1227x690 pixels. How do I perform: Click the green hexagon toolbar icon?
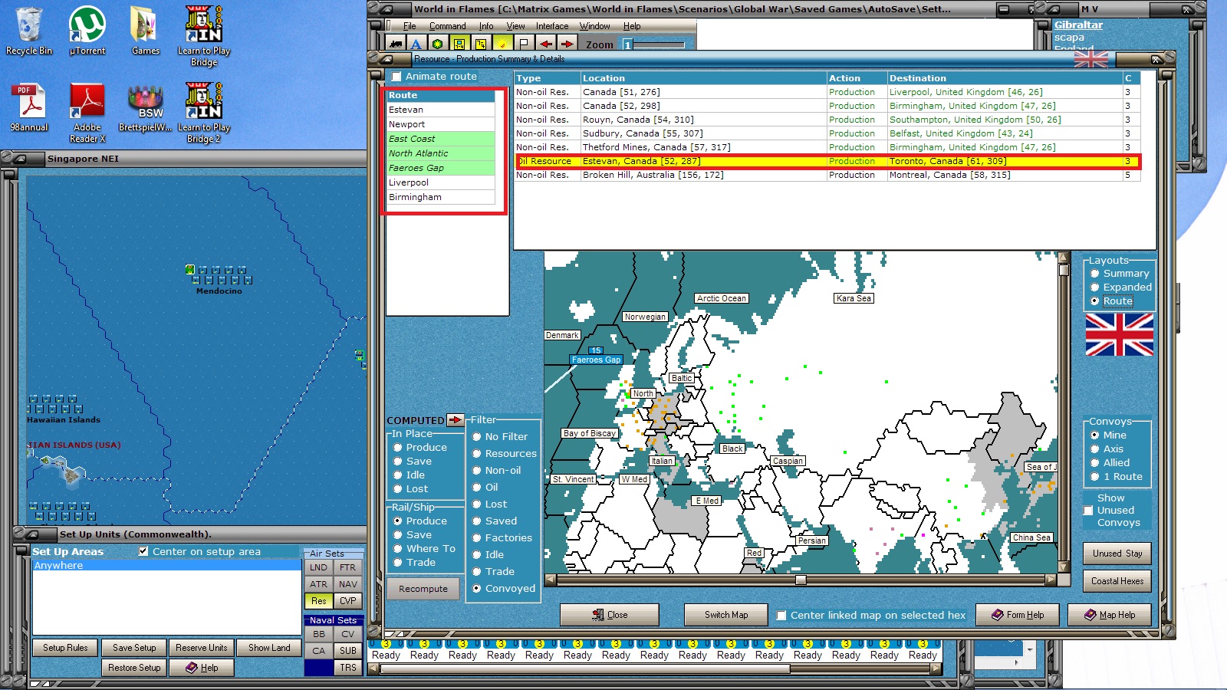coord(437,44)
